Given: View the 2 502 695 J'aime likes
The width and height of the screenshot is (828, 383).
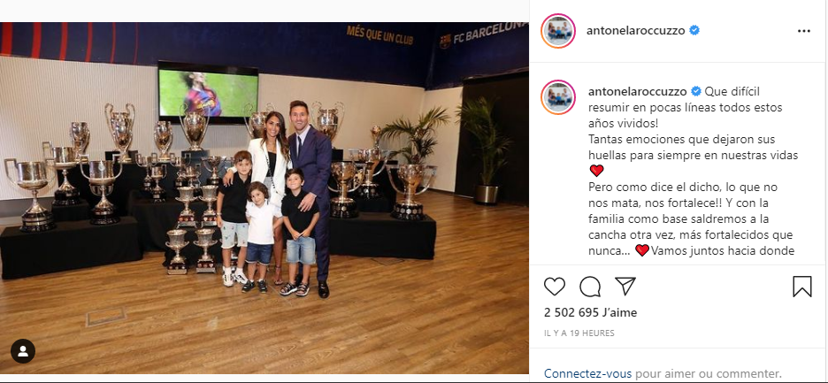Looking at the screenshot, I should coord(590,312).
